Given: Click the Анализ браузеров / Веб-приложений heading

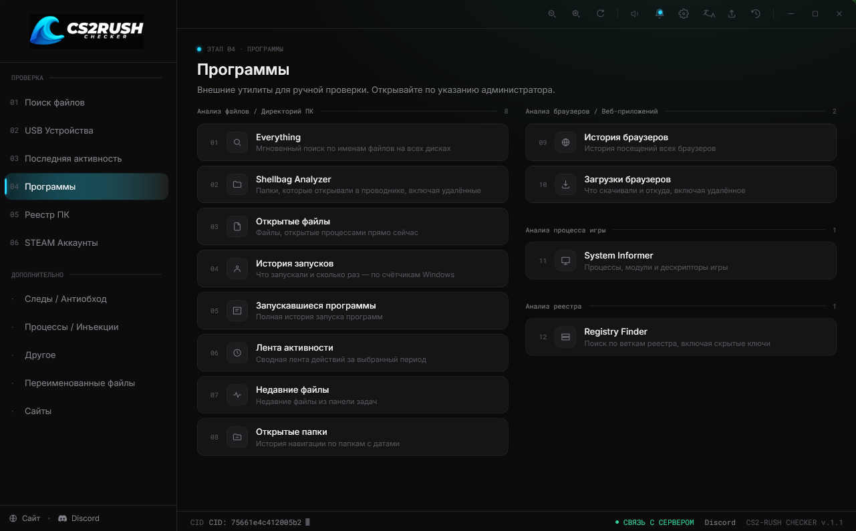Looking at the screenshot, I should click(591, 112).
